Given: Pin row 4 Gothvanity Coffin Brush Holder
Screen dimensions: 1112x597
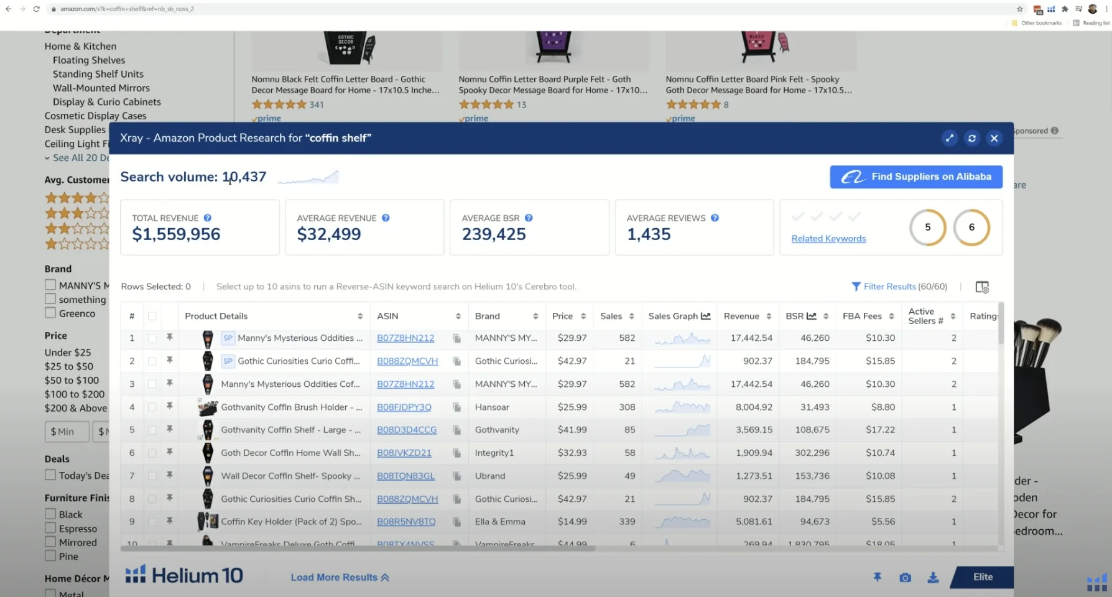Looking at the screenshot, I should (x=169, y=406).
